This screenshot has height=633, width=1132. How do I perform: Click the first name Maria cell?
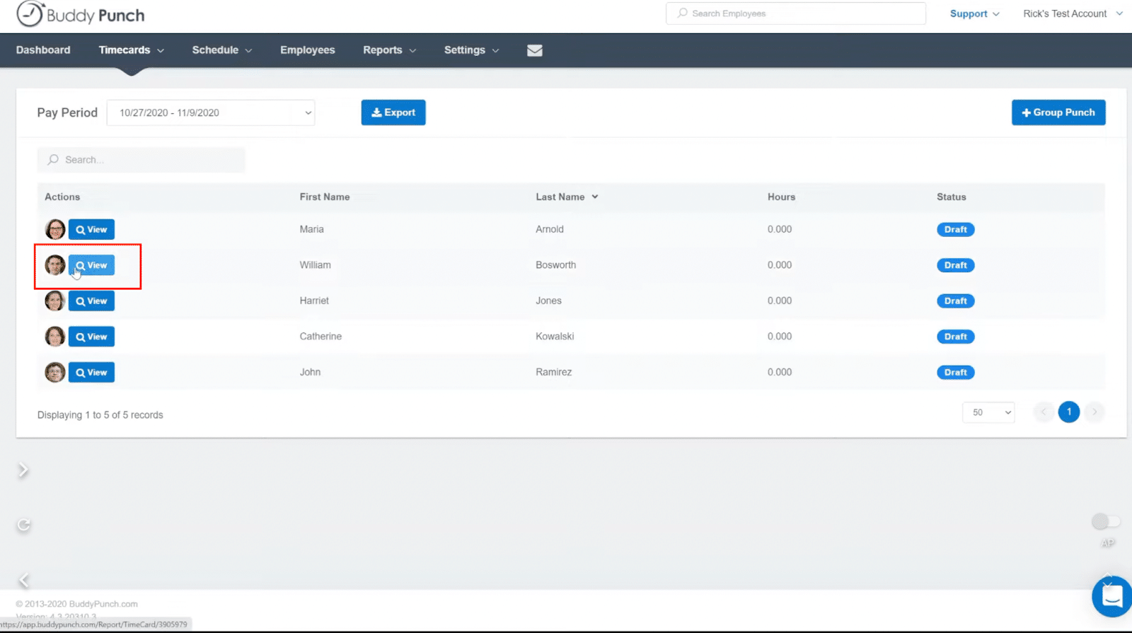coord(312,229)
